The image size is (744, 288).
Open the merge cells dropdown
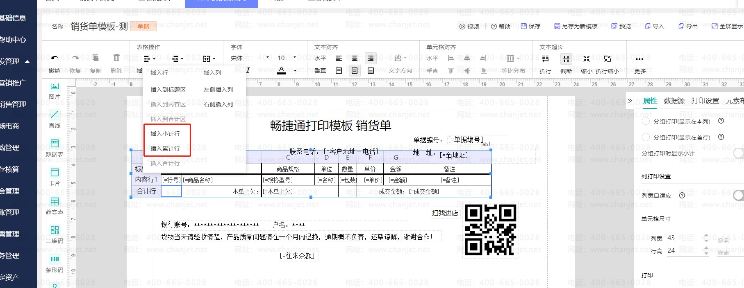209,59
